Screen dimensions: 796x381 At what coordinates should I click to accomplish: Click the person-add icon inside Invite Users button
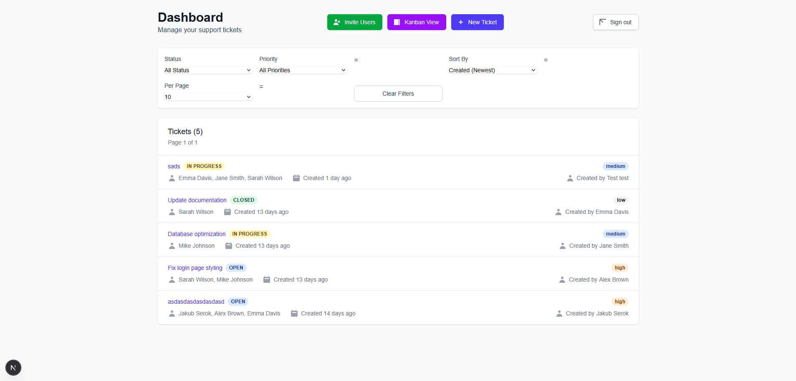click(337, 22)
